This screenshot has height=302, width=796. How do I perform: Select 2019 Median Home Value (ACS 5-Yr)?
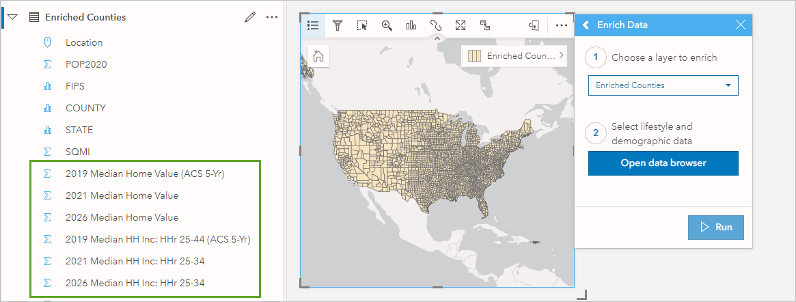click(145, 174)
